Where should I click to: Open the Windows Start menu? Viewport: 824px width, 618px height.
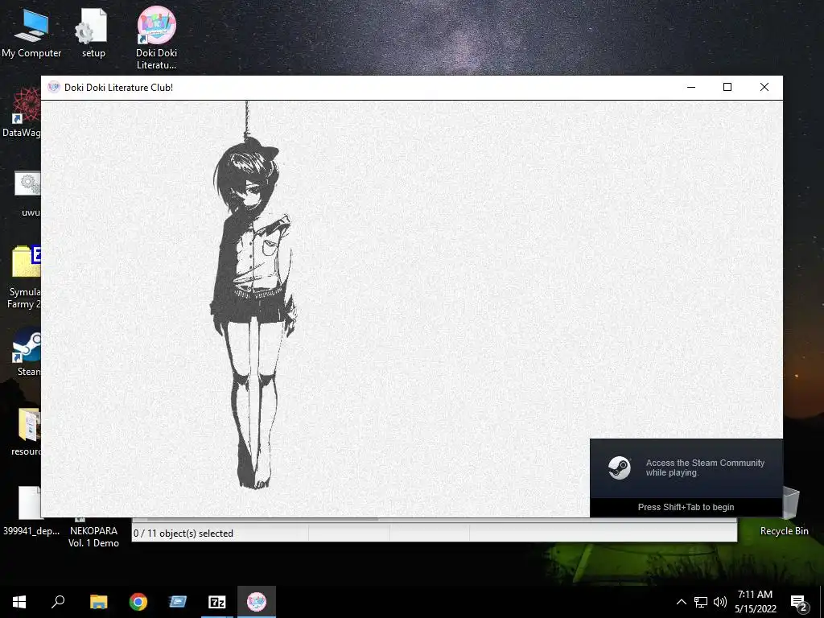click(x=19, y=602)
